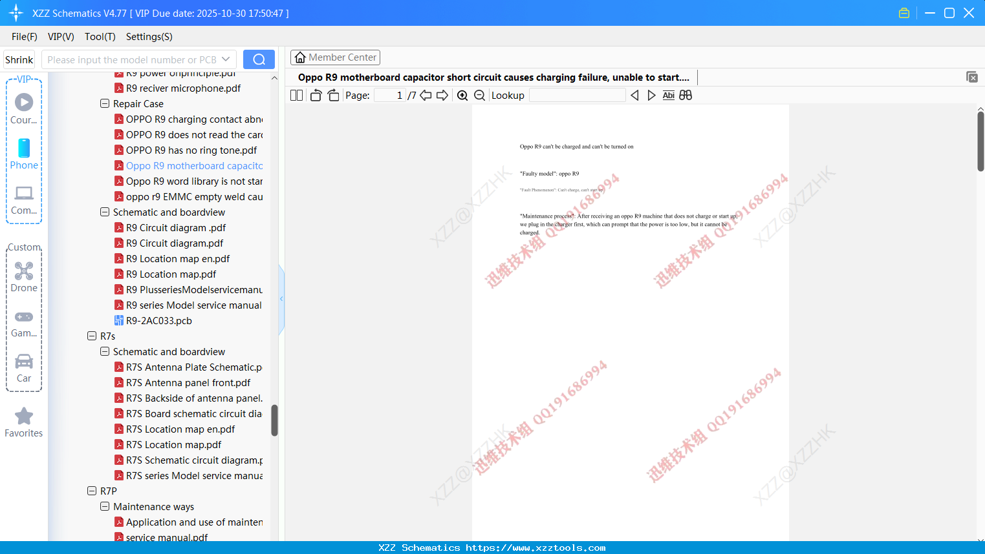
Task: Collapse the Repair Case folder
Action: point(105,103)
